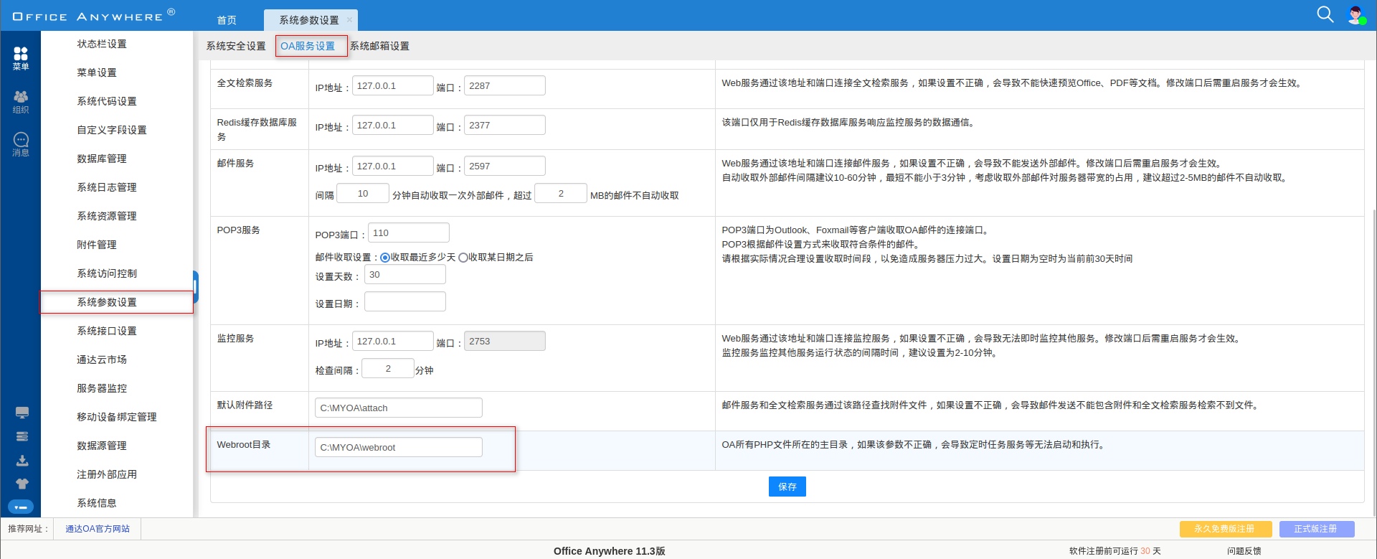
Task: Collapse the side menu panel handle
Action: coord(195,287)
